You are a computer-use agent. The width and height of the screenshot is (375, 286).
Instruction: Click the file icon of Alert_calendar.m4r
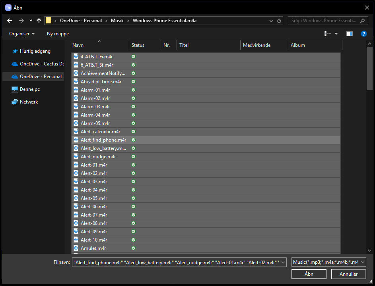point(76,131)
